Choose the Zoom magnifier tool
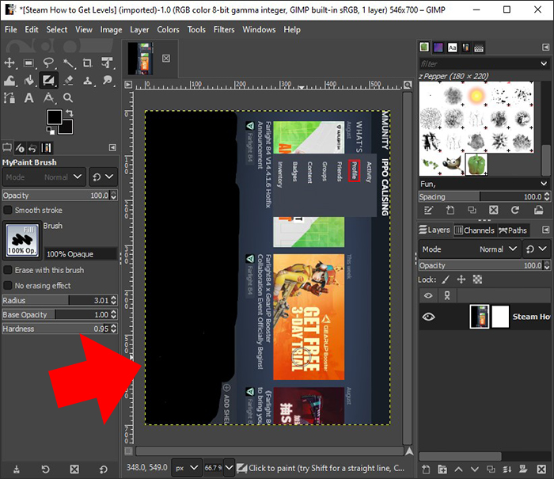The image size is (554, 479). coord(67,97)
